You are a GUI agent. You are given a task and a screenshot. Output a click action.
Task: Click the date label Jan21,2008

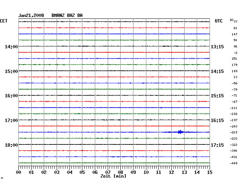31,15
